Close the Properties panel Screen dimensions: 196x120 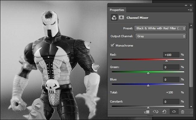pos(191,5)
